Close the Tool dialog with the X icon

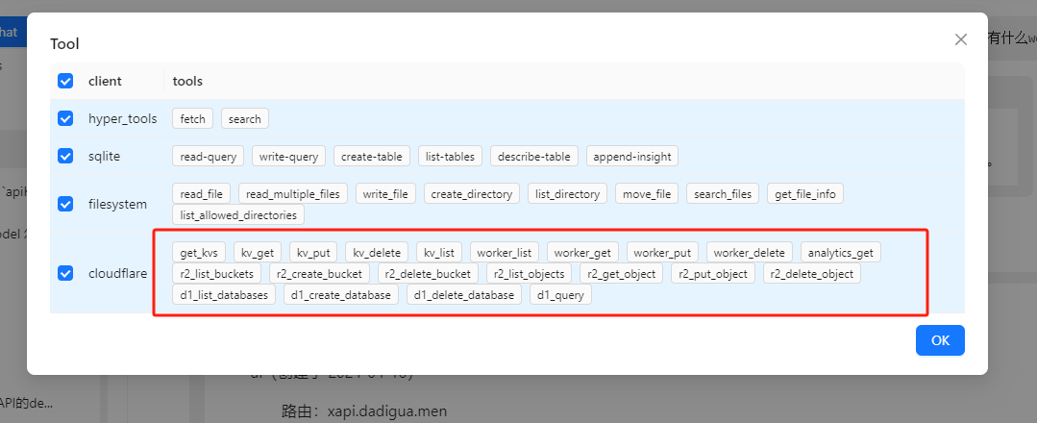[x=961, y=39]
